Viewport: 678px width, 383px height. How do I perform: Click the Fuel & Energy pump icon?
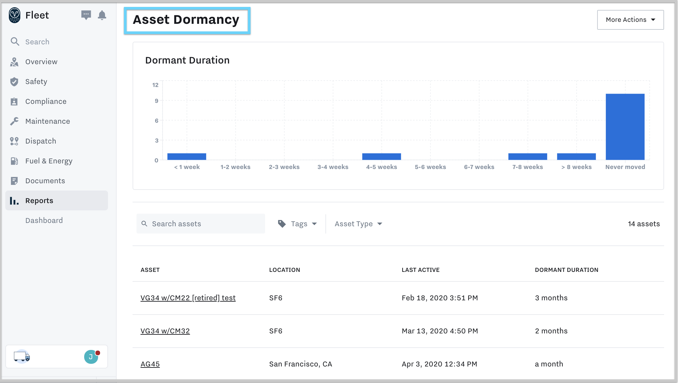(x=14, y=161)
